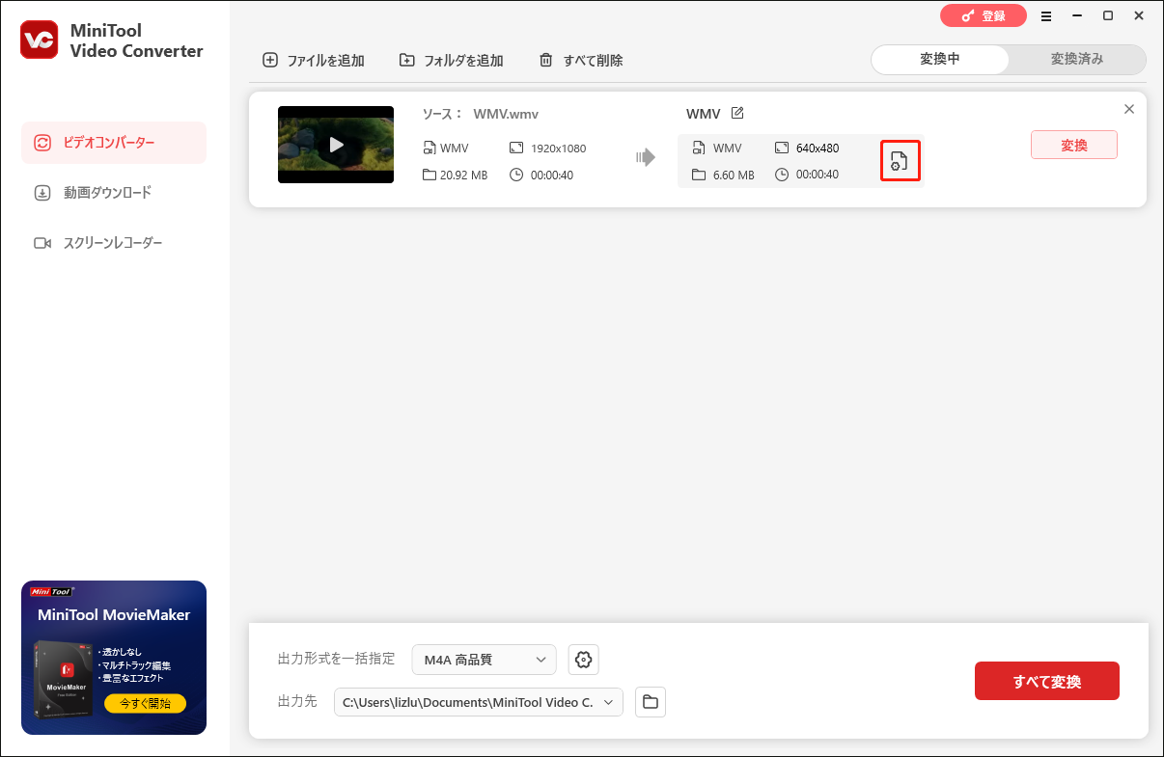Click output resolution 640x480
Viewport: 1164px width, 757px height.
[818, 149]
